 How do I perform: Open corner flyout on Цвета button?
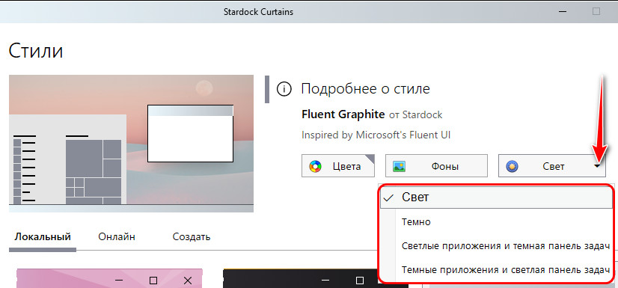(370, 159)
